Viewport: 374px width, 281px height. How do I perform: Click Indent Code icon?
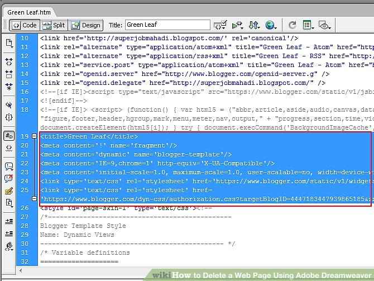coord(9,221)
